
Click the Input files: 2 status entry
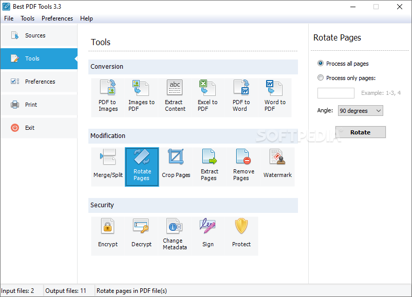(17, 291)
